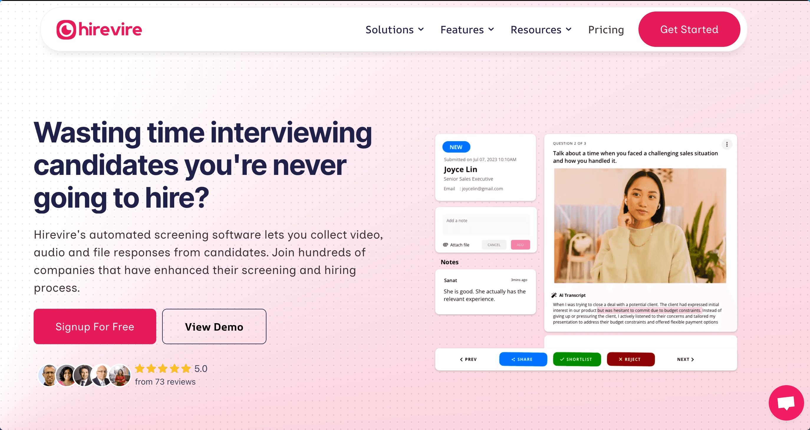This screenshot has height=430, width=810.
Task: Open the chat widget bubble
Action: pyautogui.click(x=786, y=402)
